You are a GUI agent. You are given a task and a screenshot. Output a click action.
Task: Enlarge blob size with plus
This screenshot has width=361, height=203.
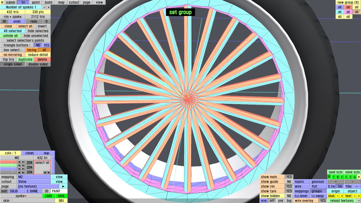tap(342, 196)
